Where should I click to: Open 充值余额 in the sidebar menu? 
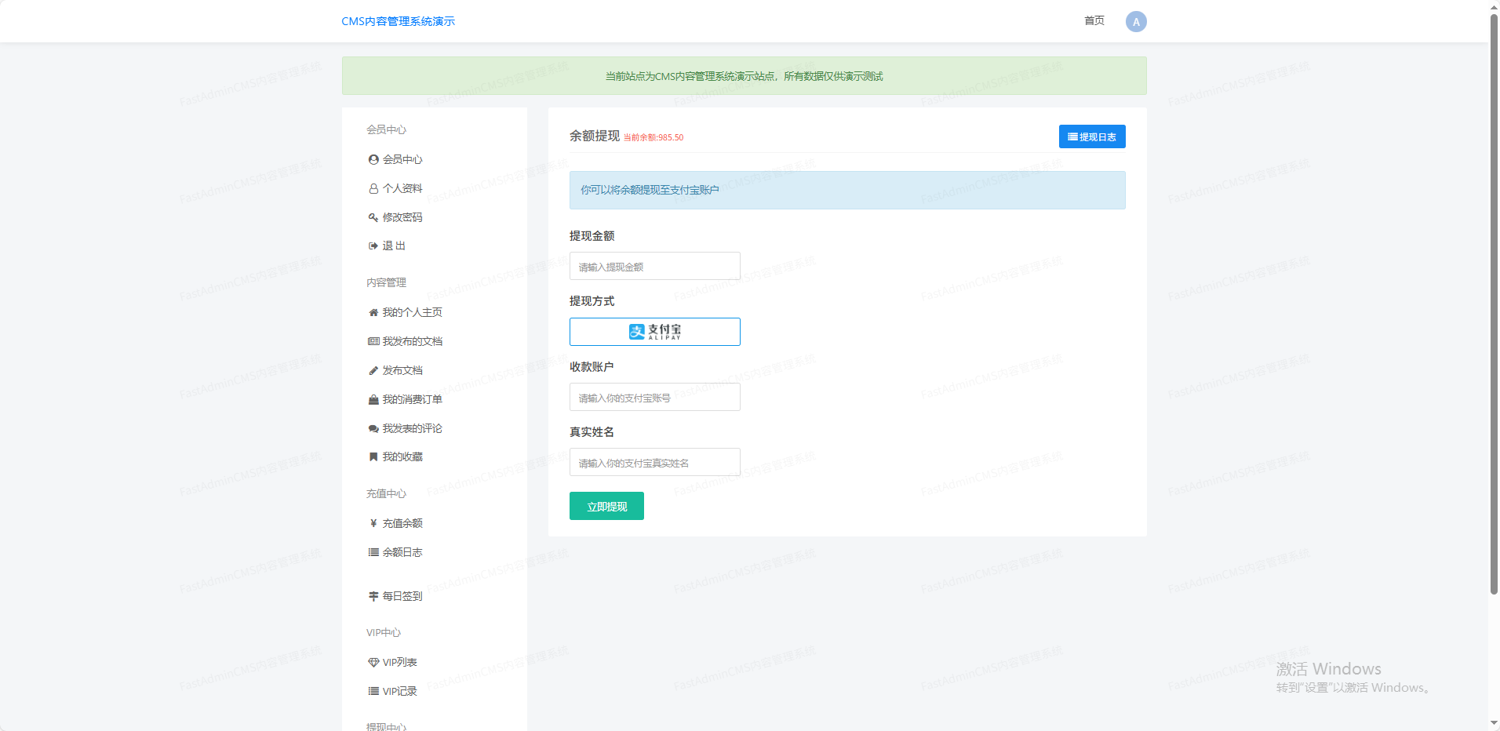pos(395,523)
